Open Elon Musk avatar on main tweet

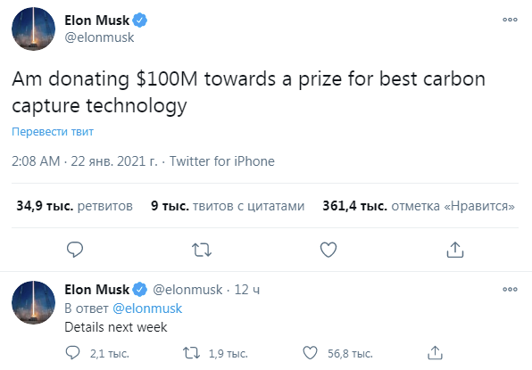[x=33, y=29]
